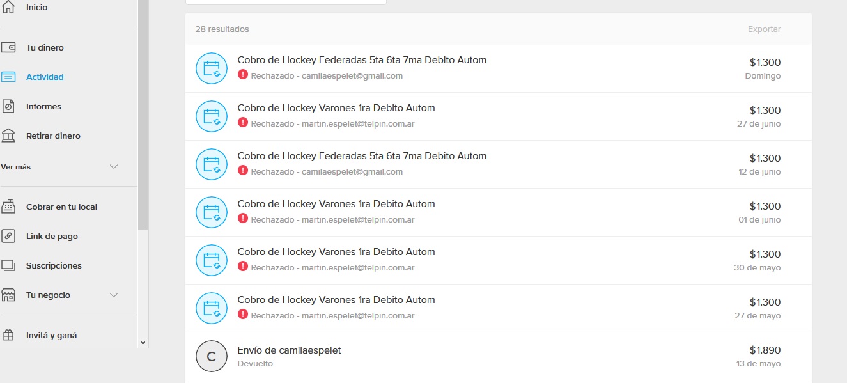
Task: Click the Inicio home icon
Action: click(8, 8)
